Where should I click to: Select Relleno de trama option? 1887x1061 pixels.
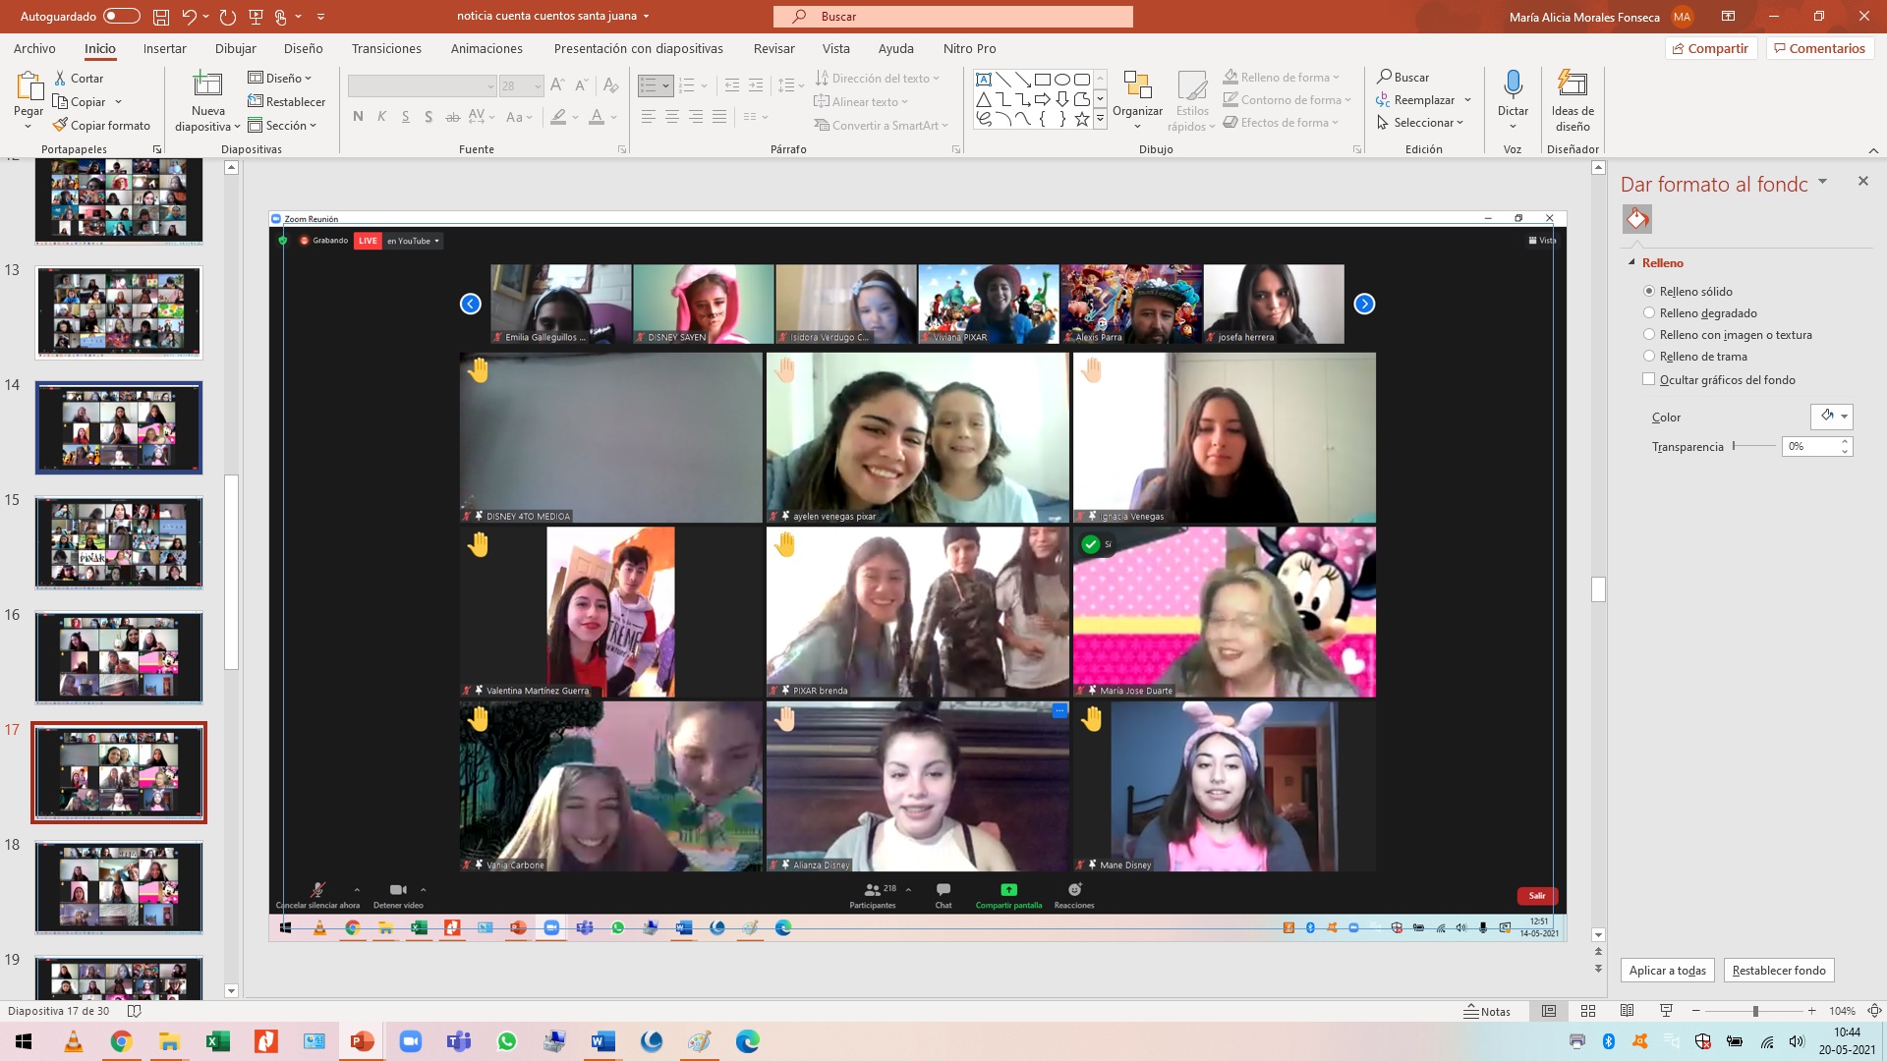(1649, 357)
